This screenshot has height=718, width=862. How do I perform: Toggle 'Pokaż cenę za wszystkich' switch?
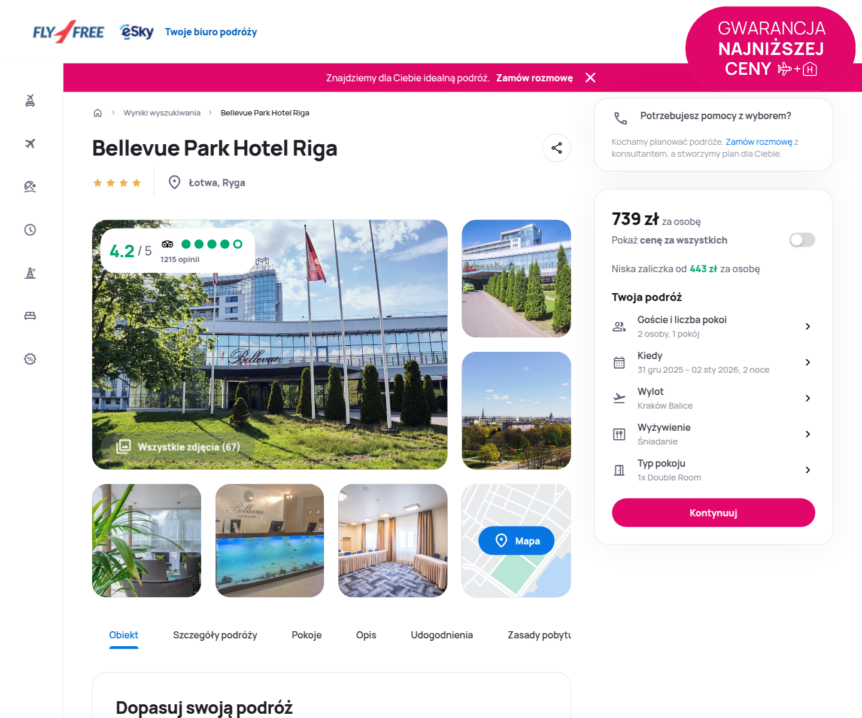pyautogui.click(x=802, y=240)
